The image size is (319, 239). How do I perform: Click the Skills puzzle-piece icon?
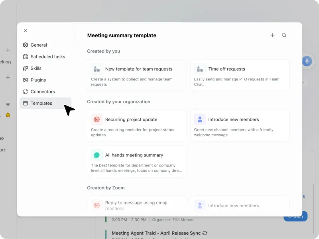[26, 68]
